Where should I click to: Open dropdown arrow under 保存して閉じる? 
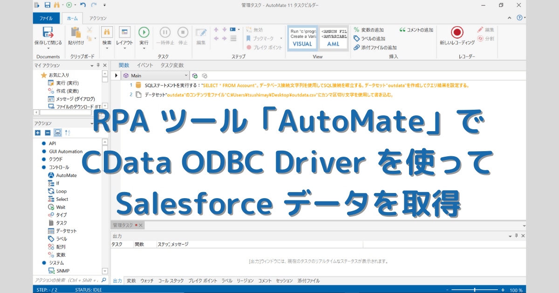click(48, 49)
